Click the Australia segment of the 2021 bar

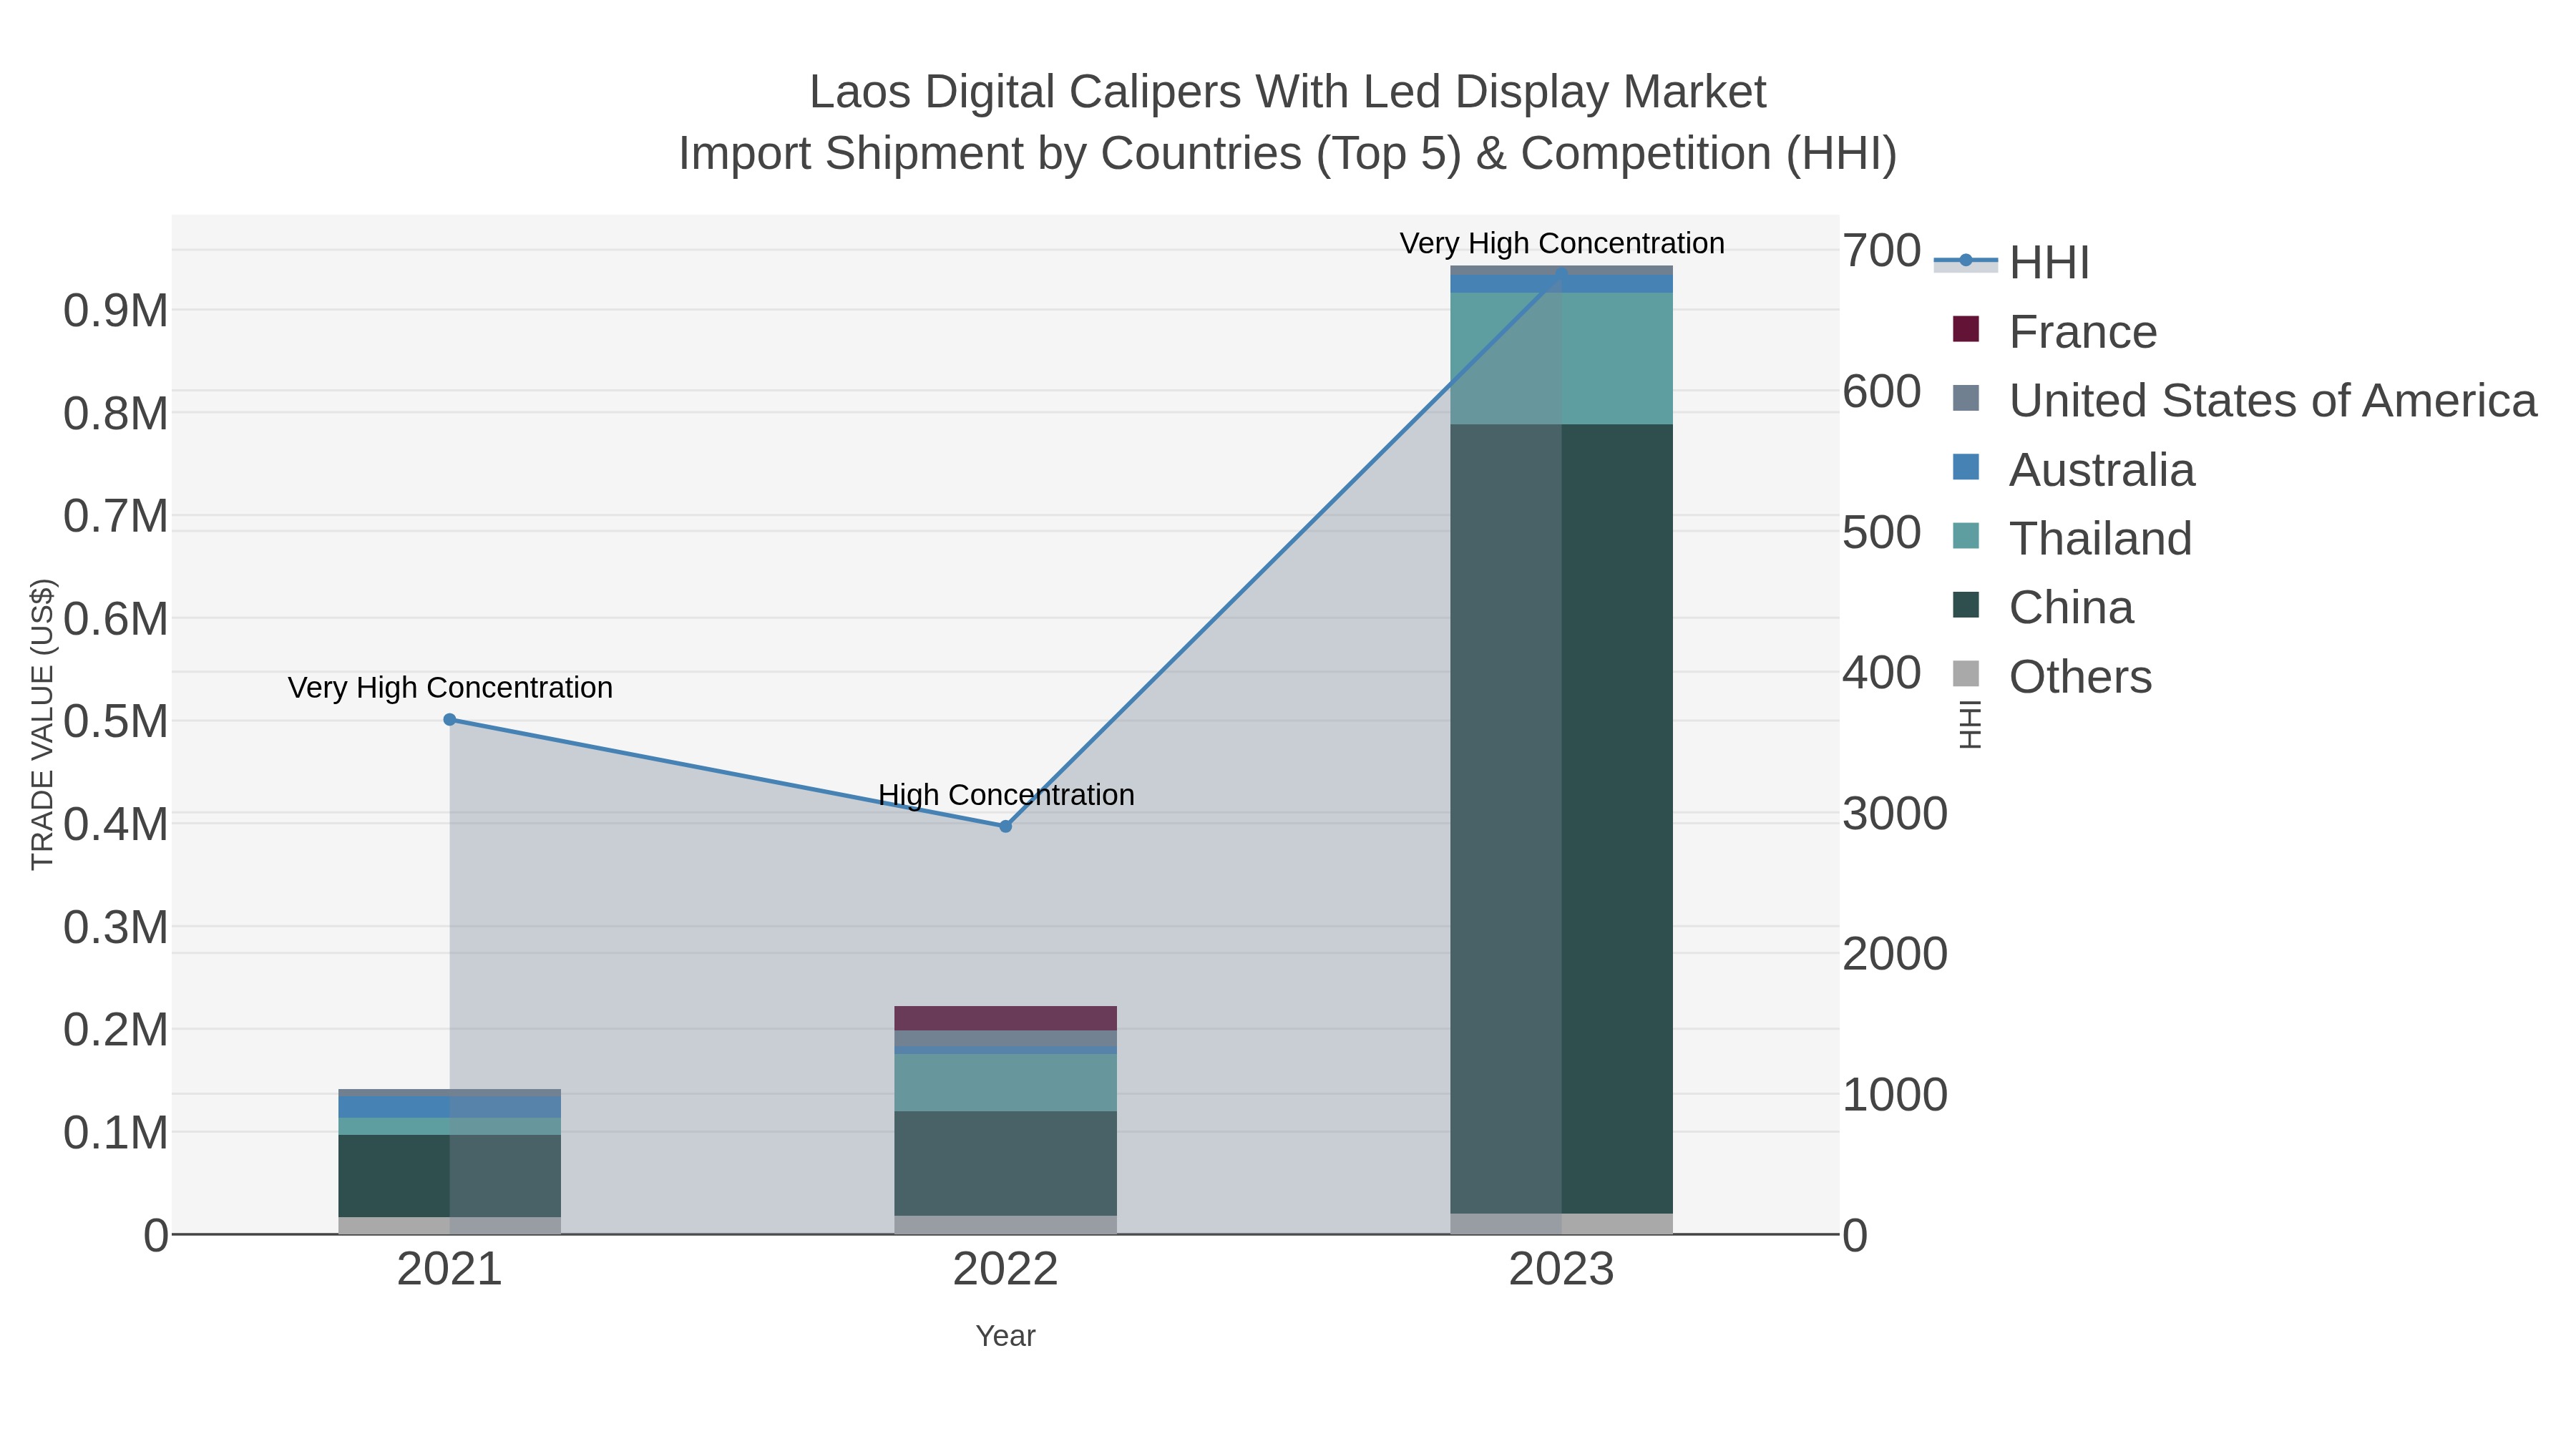pos(450,1107)
